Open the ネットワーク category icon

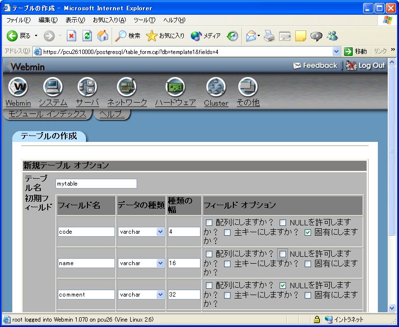[127, 87]
